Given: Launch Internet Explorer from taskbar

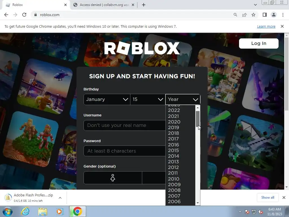Looking at the screenshot, I should (x=25, y=211).
